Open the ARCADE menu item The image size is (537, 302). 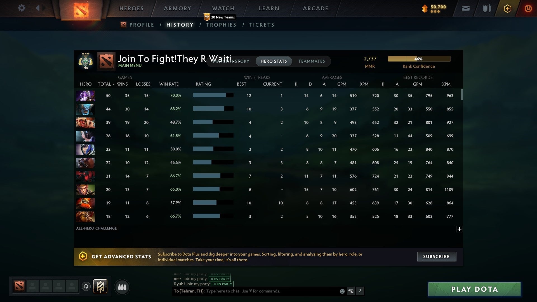pos(315,8)
